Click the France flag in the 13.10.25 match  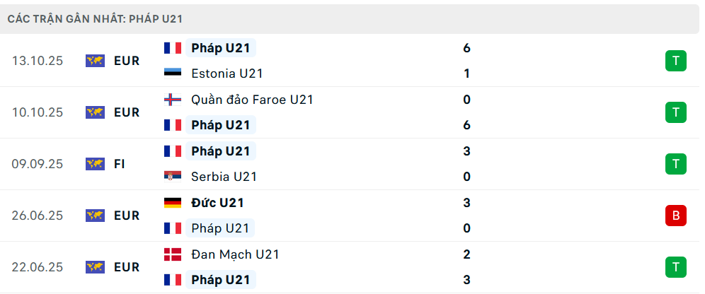[172, 48]
